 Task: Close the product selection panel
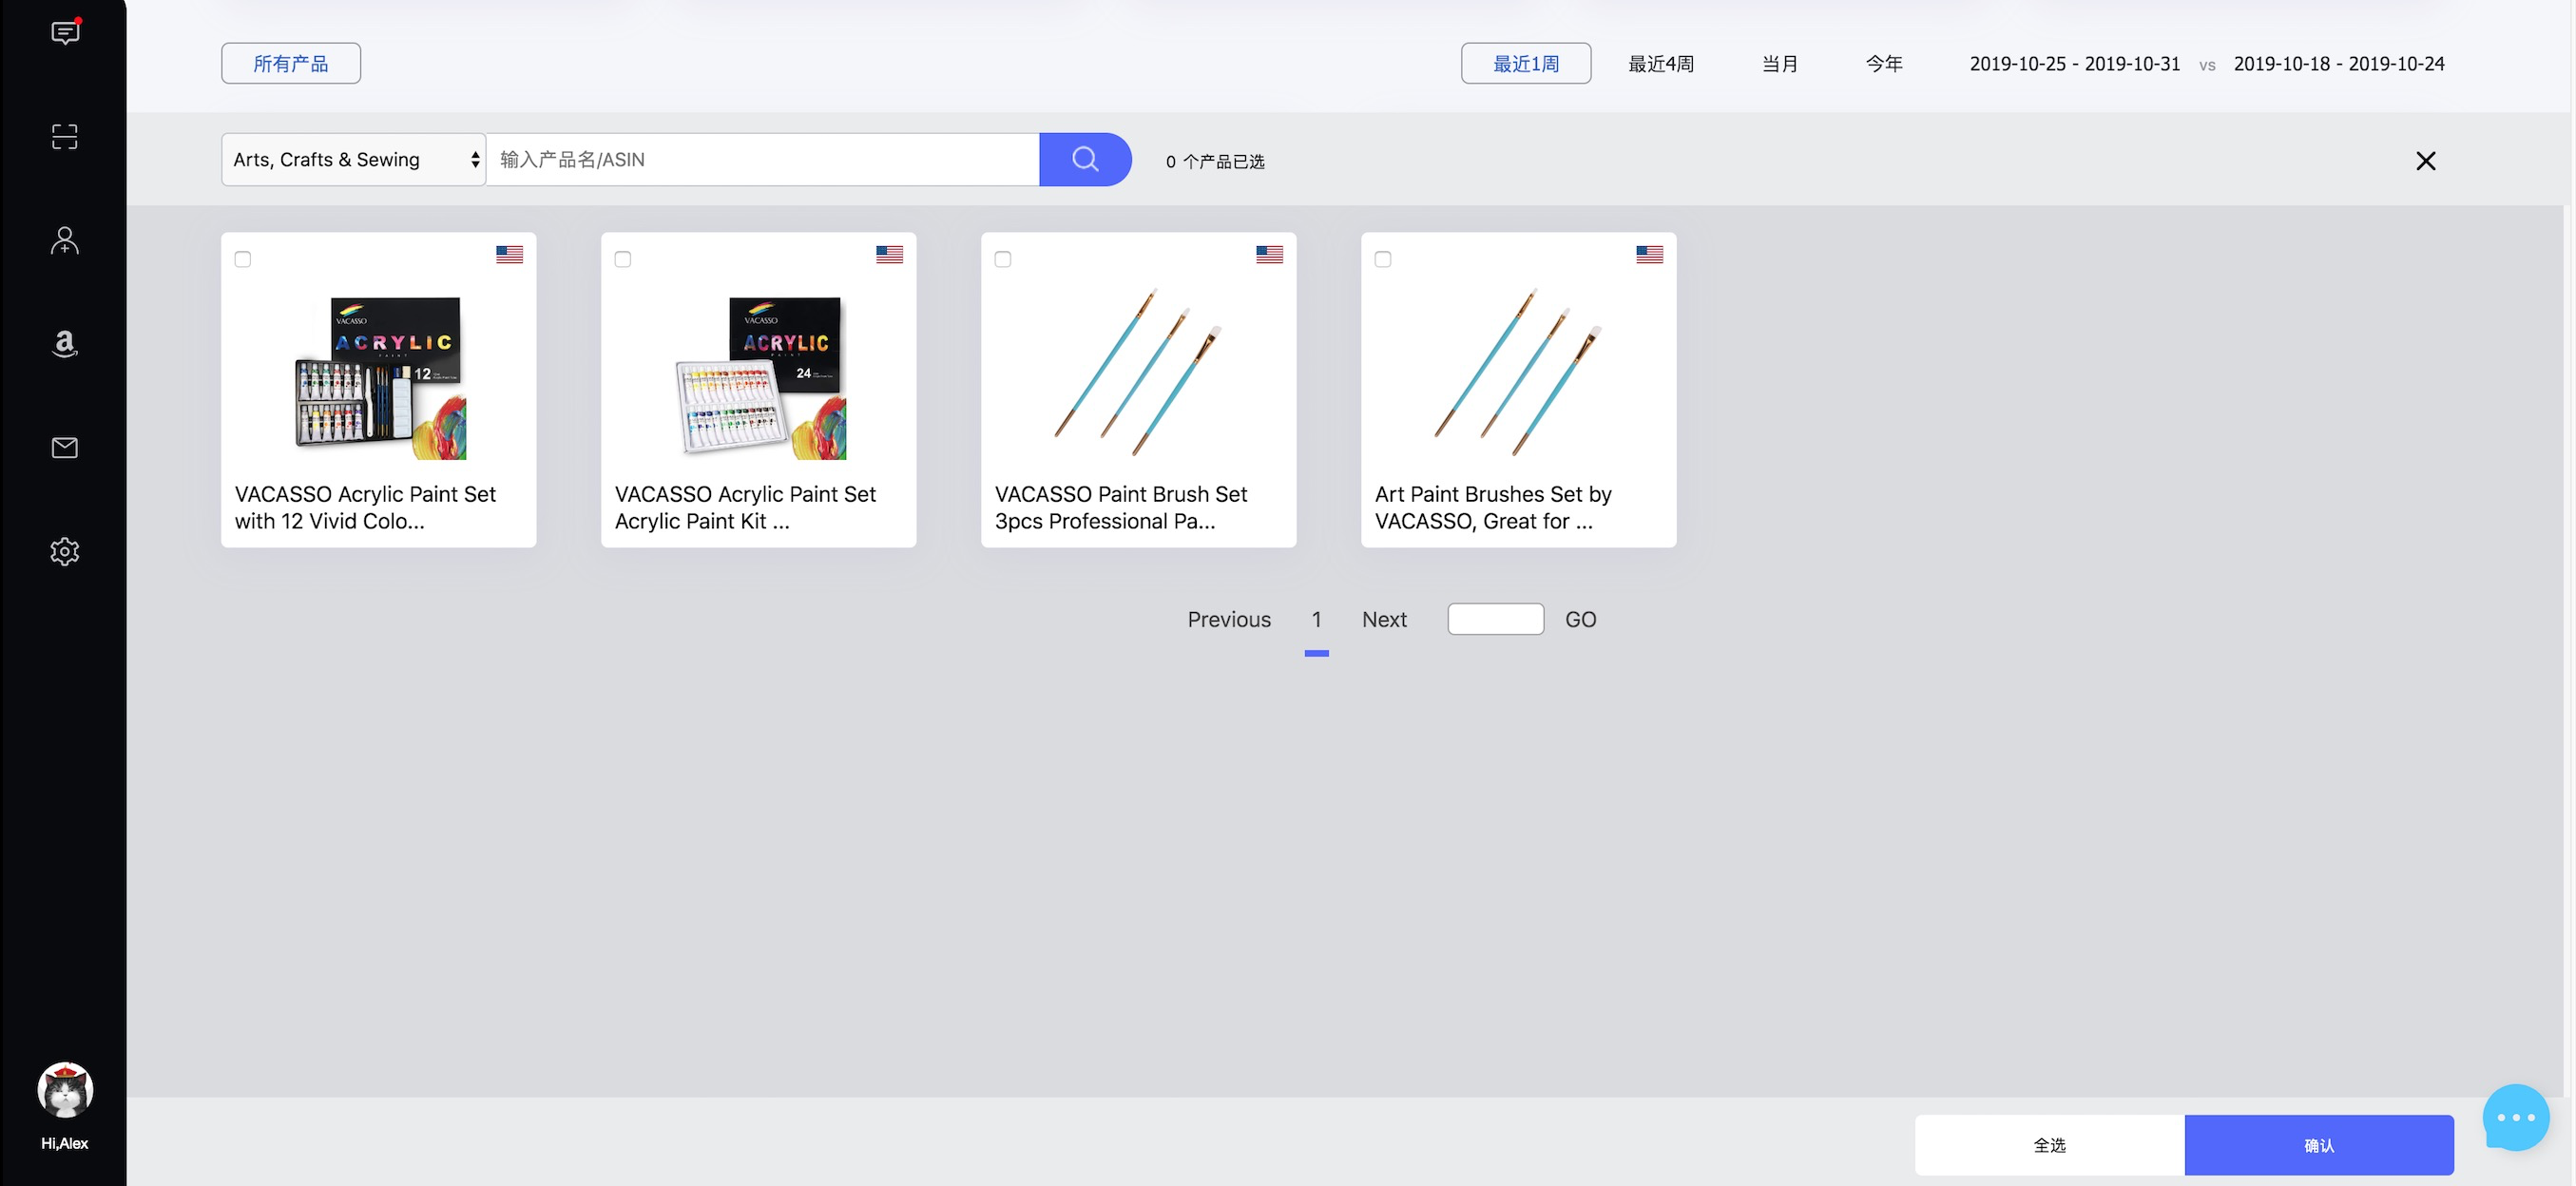point(2425,161)
